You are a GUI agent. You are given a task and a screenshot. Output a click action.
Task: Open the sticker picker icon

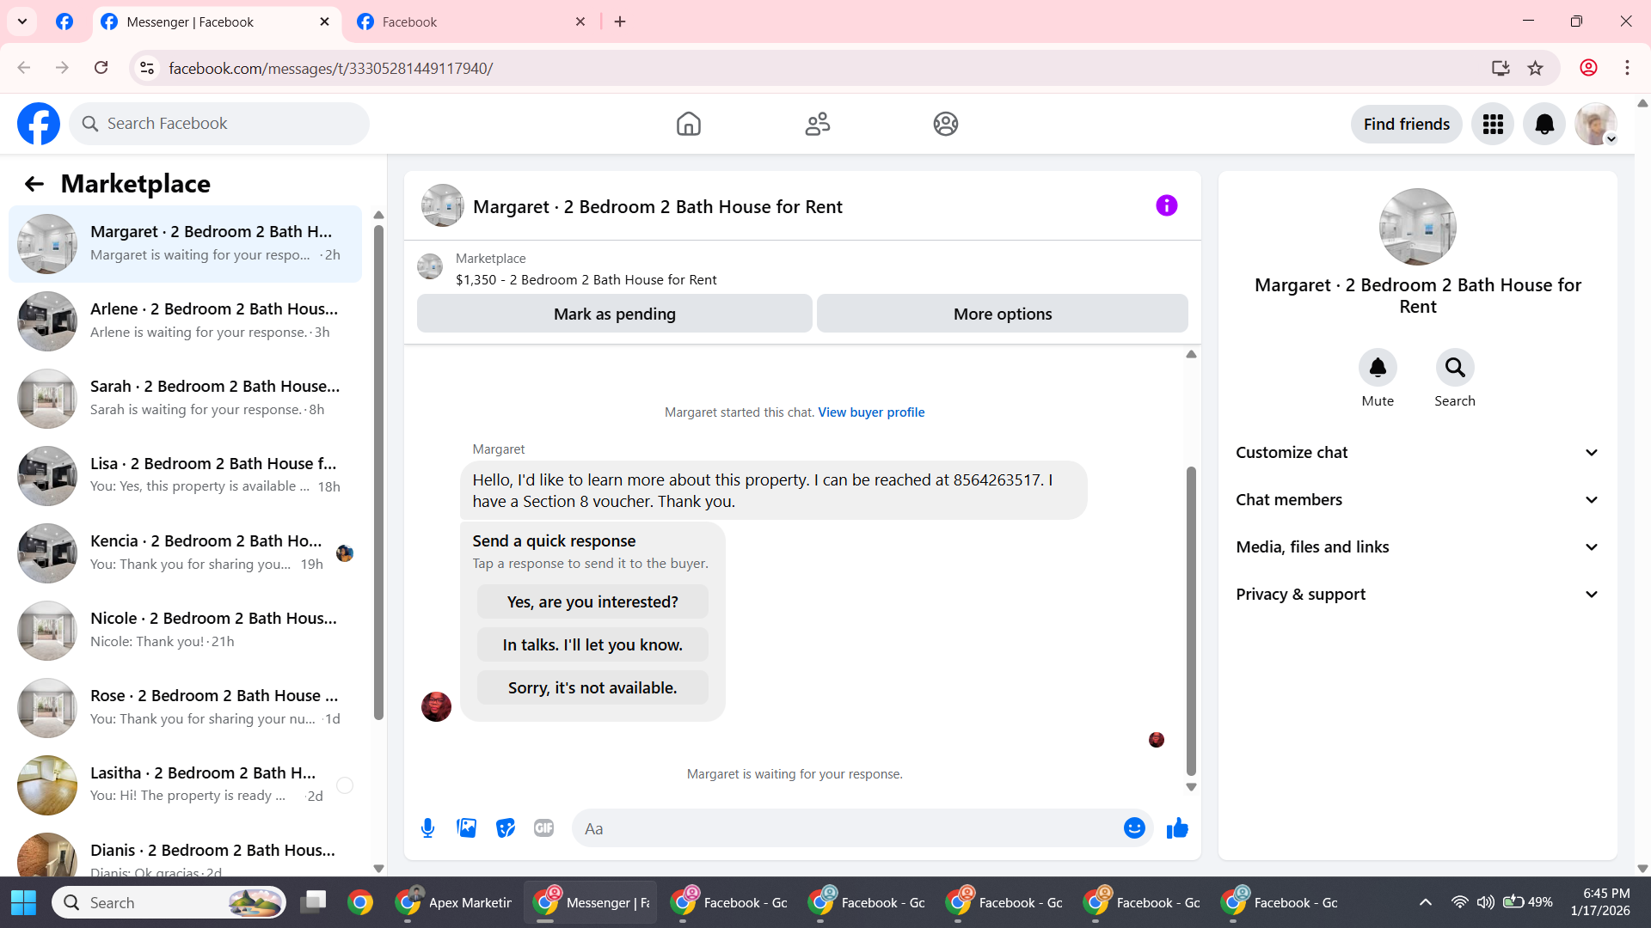tap(506, 828)
